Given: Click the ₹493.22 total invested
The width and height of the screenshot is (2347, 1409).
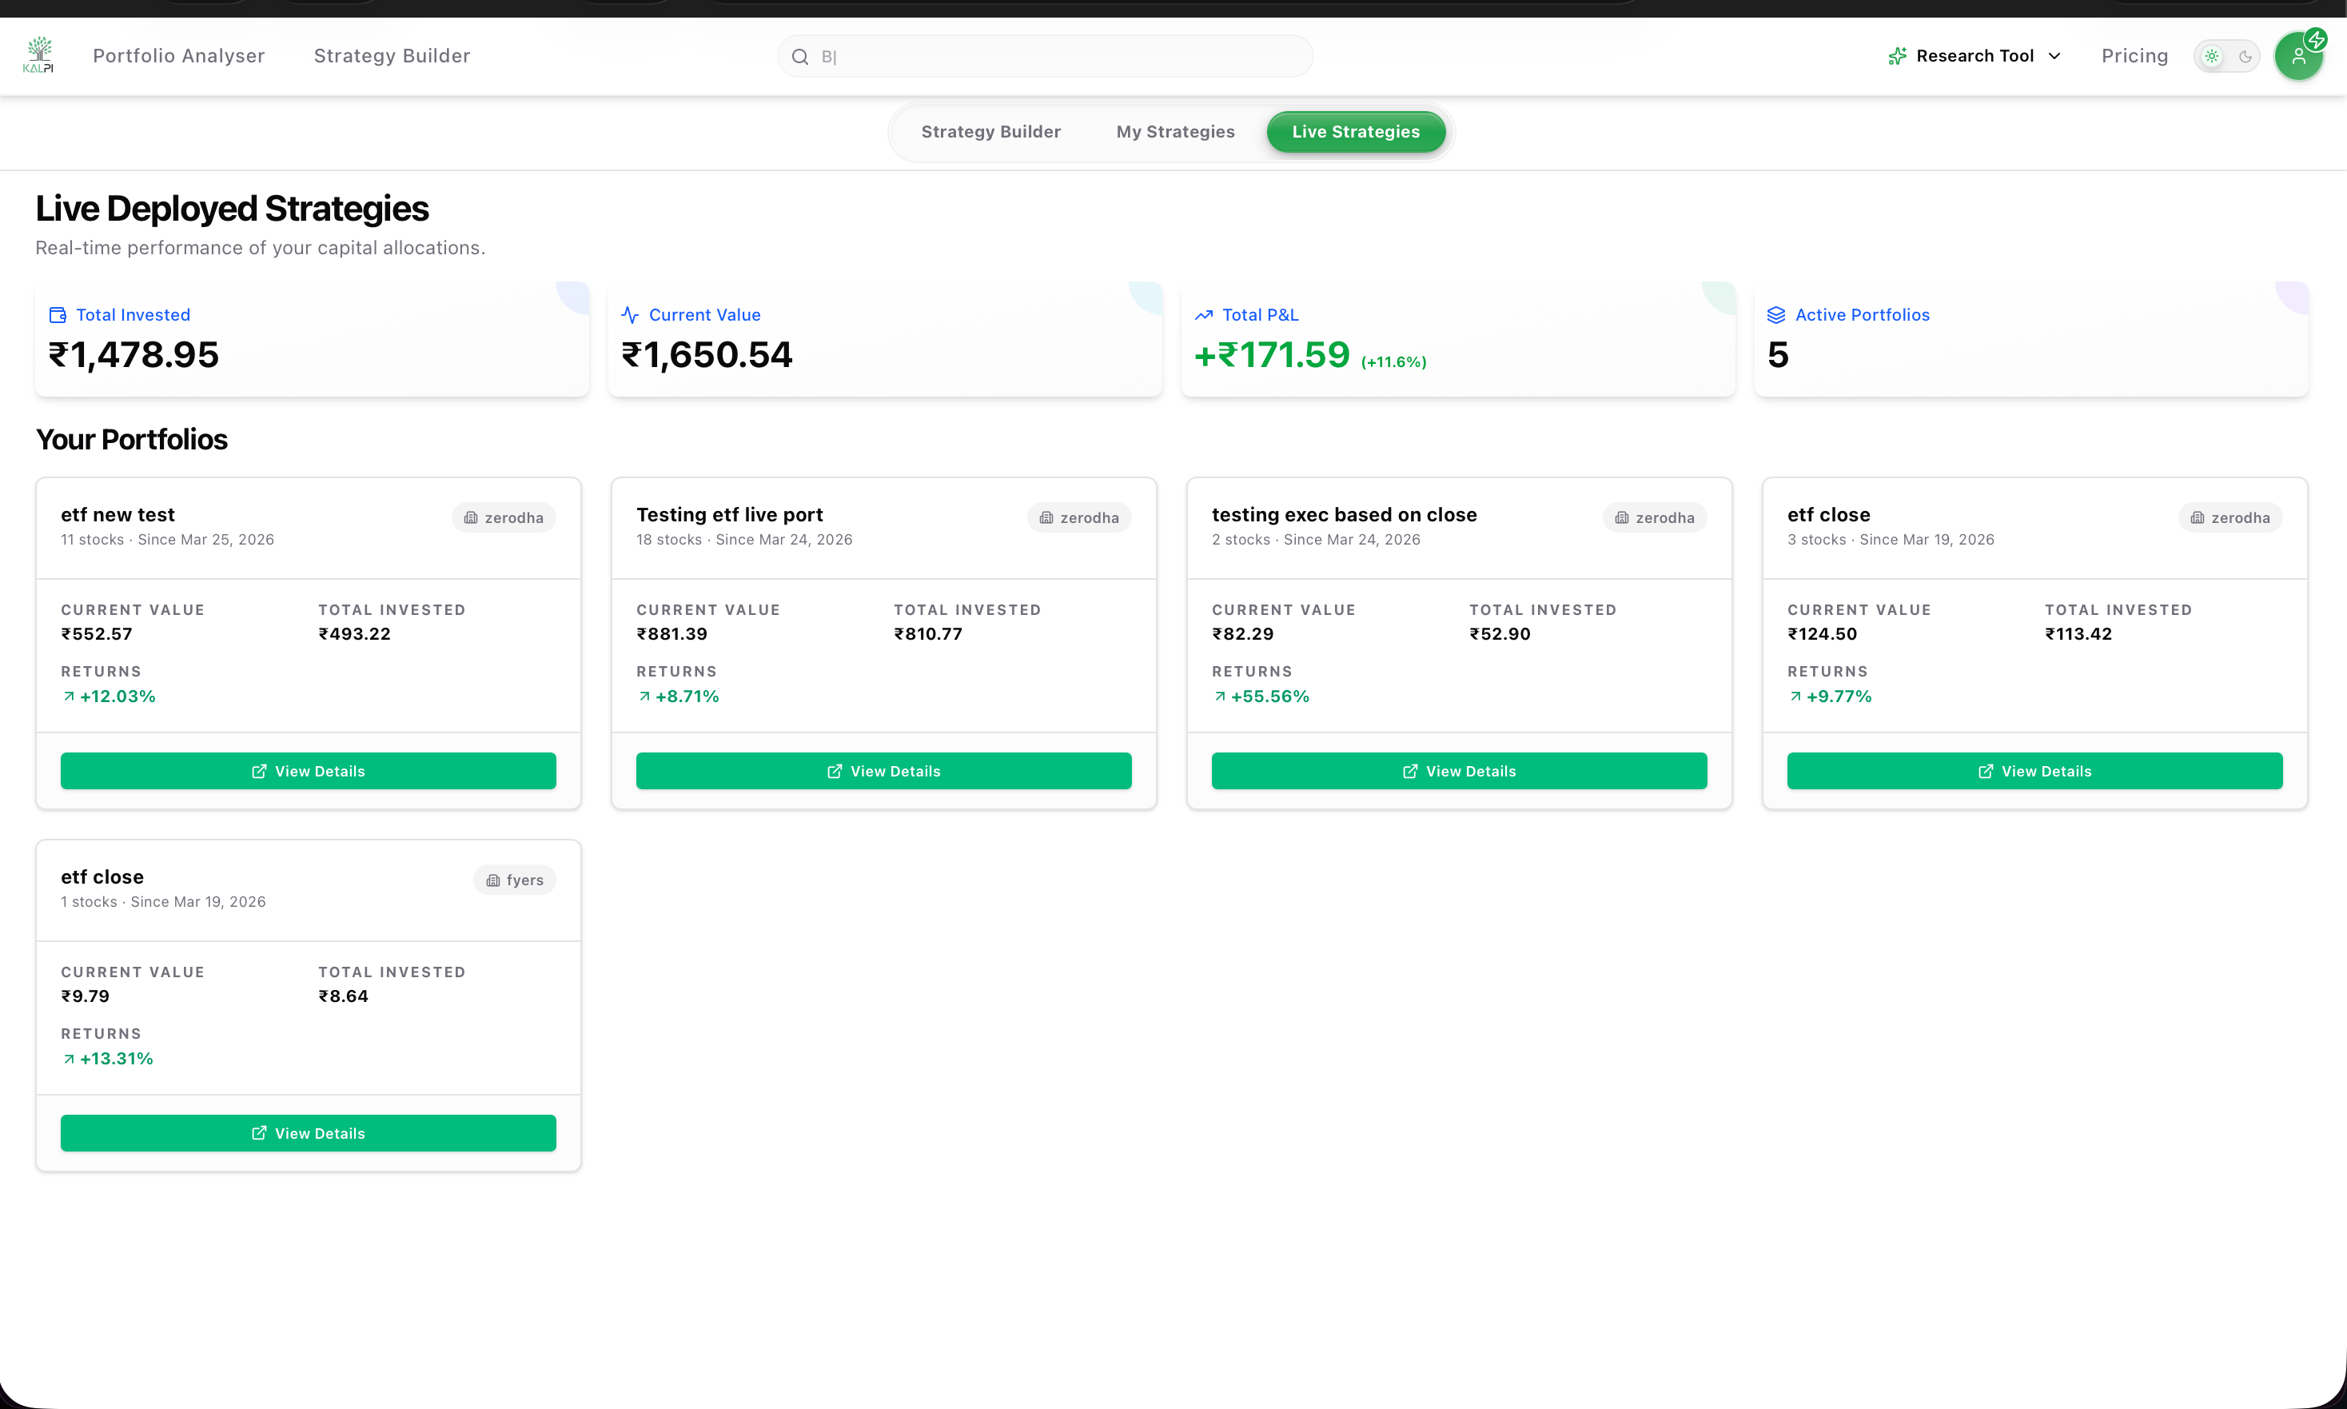Looking at the screenshot, I should (354, 633).
